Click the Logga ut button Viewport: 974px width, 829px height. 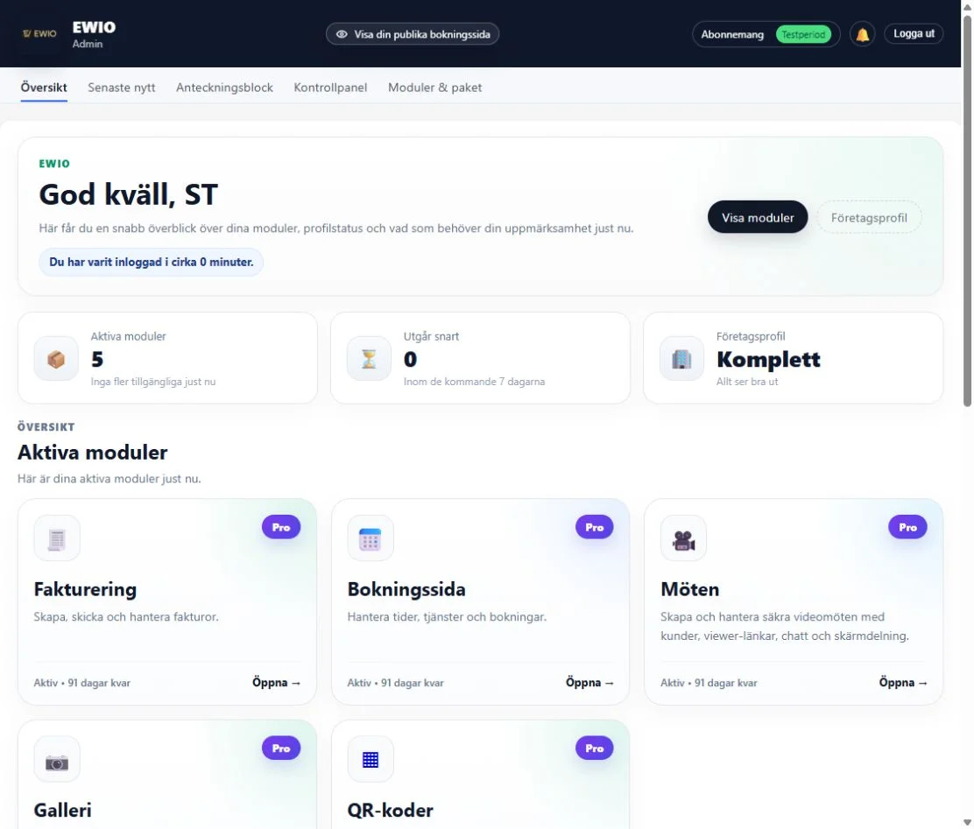coord(914,33)
